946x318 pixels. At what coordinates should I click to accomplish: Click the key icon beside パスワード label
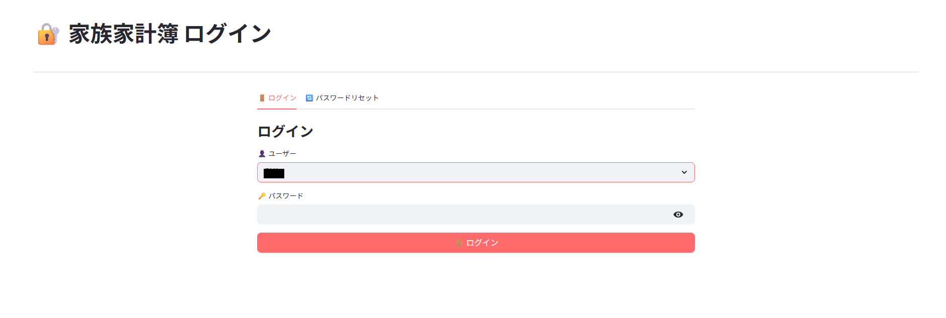pyautogui.click(x=262, y=196)
